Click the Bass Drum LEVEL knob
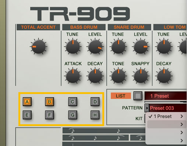 coord(95,46)
